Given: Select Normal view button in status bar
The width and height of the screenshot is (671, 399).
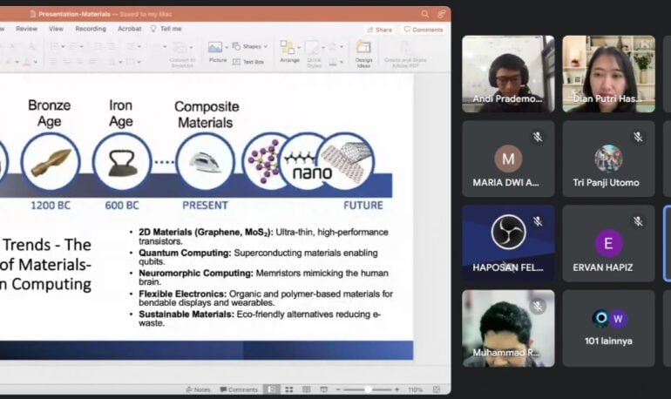Looking at the screenshot, I should (x=271, y=389).
